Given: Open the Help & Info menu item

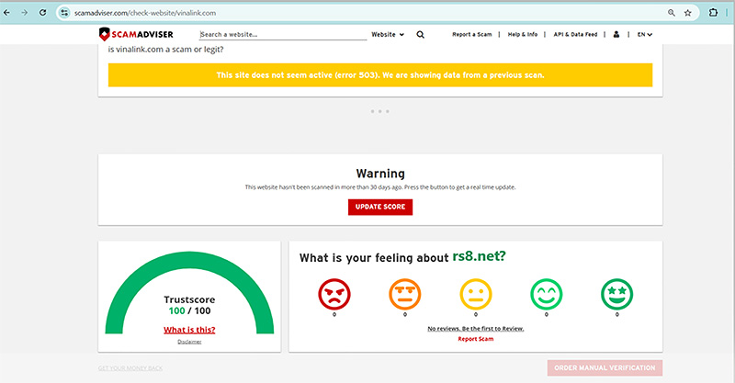Looking at the screenshot, I should [522, 34].
